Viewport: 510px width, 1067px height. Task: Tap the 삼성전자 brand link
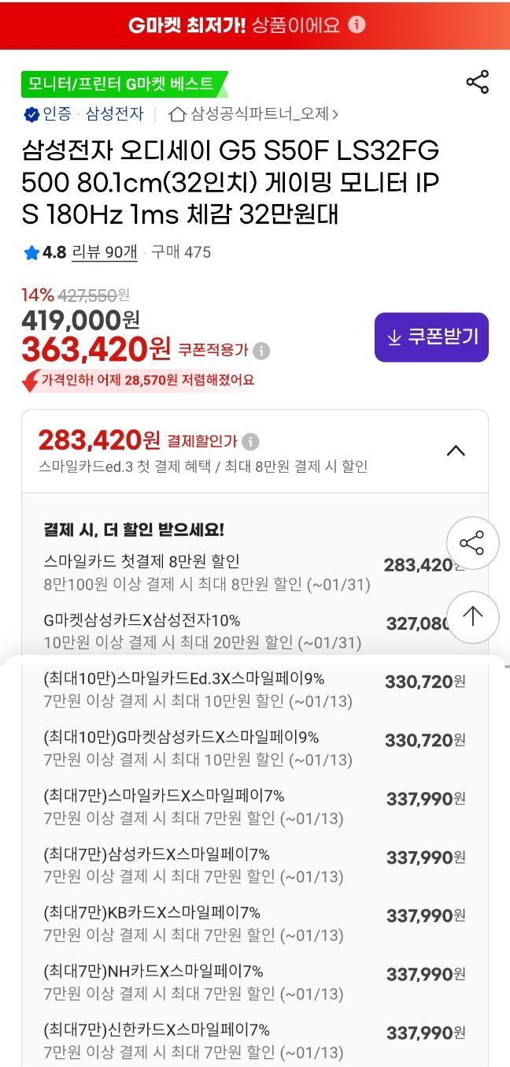click(x=115, y=114)
